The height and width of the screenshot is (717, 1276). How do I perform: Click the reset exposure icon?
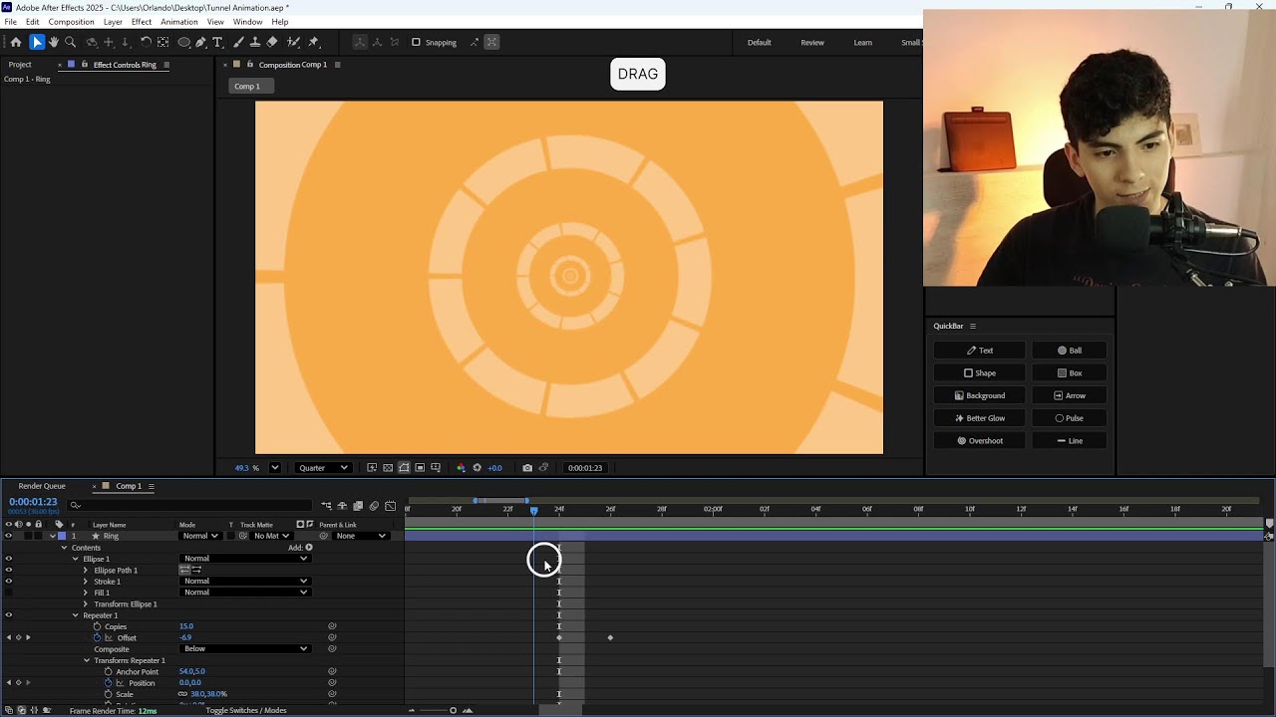coord(477,468)
